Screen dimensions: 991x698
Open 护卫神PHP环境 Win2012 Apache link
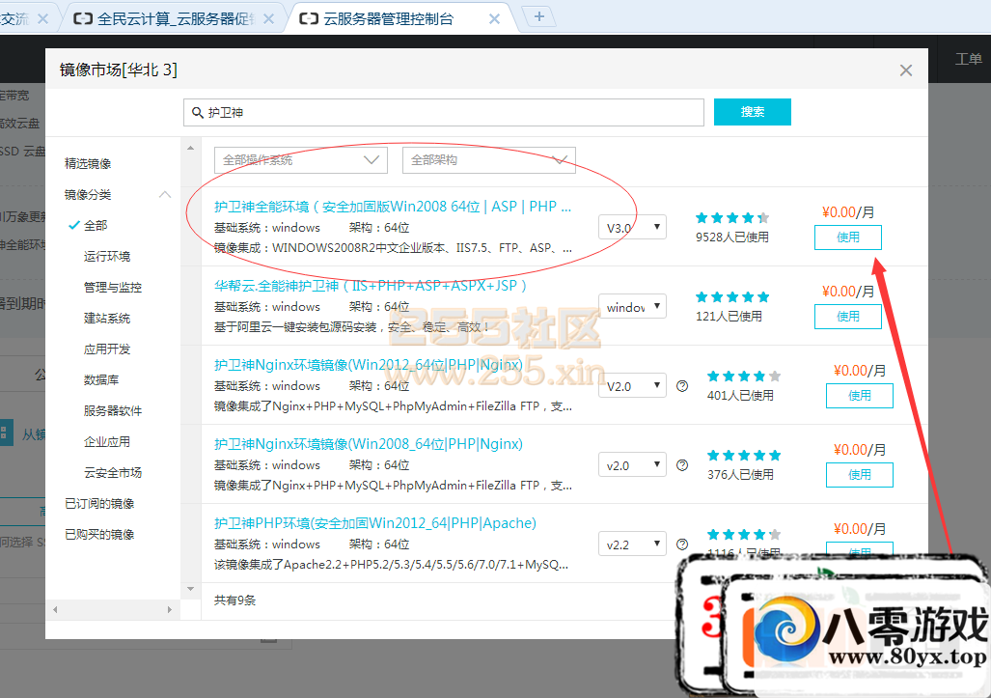pyautogui.click(x=374, y=523)
